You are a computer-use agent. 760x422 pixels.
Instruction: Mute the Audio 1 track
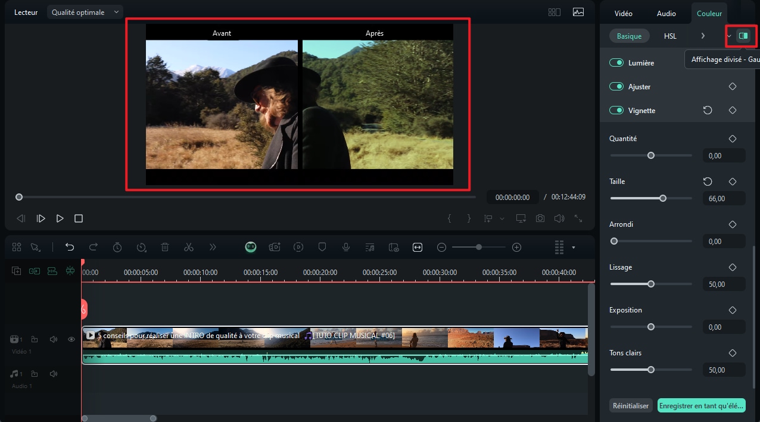[54, 374]
